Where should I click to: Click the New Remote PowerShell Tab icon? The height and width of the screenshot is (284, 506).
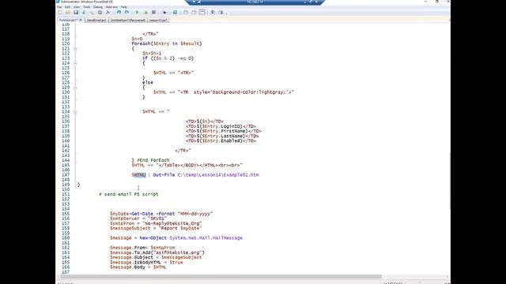tap(164, 13)
